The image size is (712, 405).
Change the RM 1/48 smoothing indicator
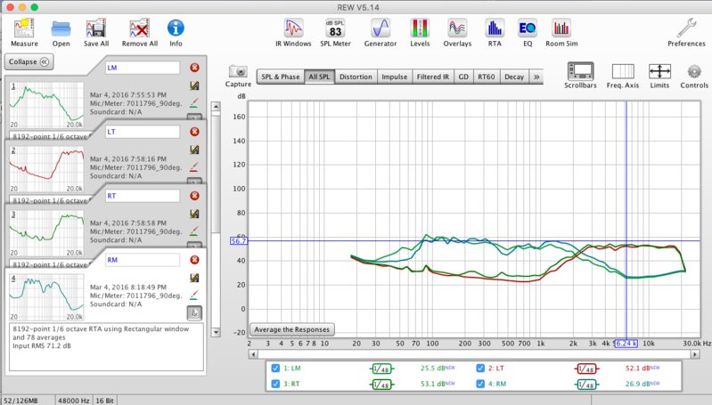[586, 385]
